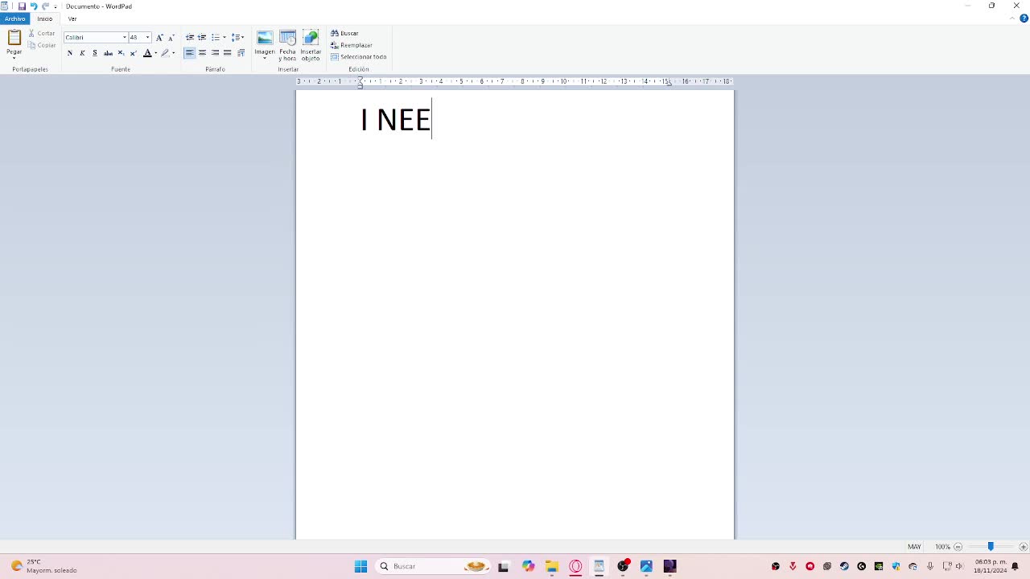Insert an image with Imagen icon
1030x579 pixels.
point(265,39)
